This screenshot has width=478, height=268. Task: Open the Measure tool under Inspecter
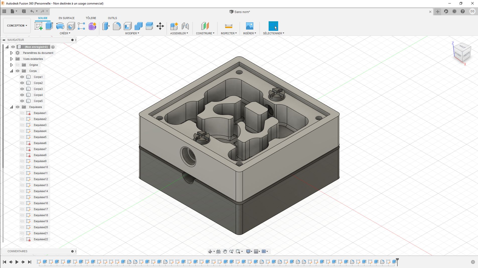point(228,26)
